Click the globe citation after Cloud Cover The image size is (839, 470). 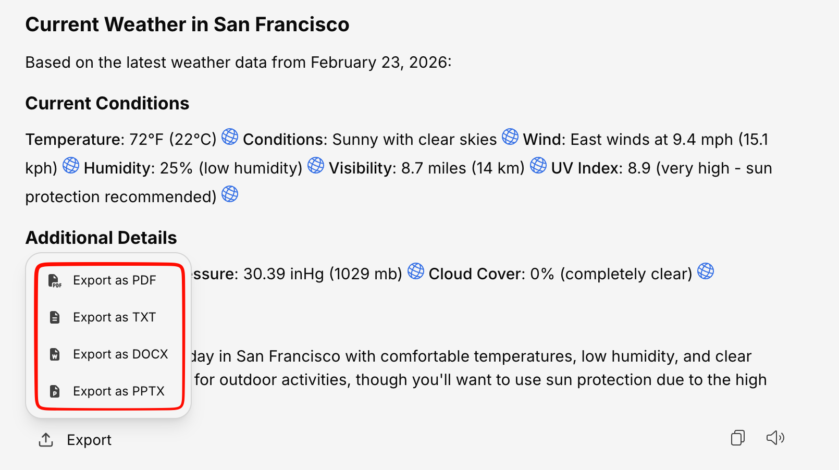pyautogui.click(x=706, y=271)
